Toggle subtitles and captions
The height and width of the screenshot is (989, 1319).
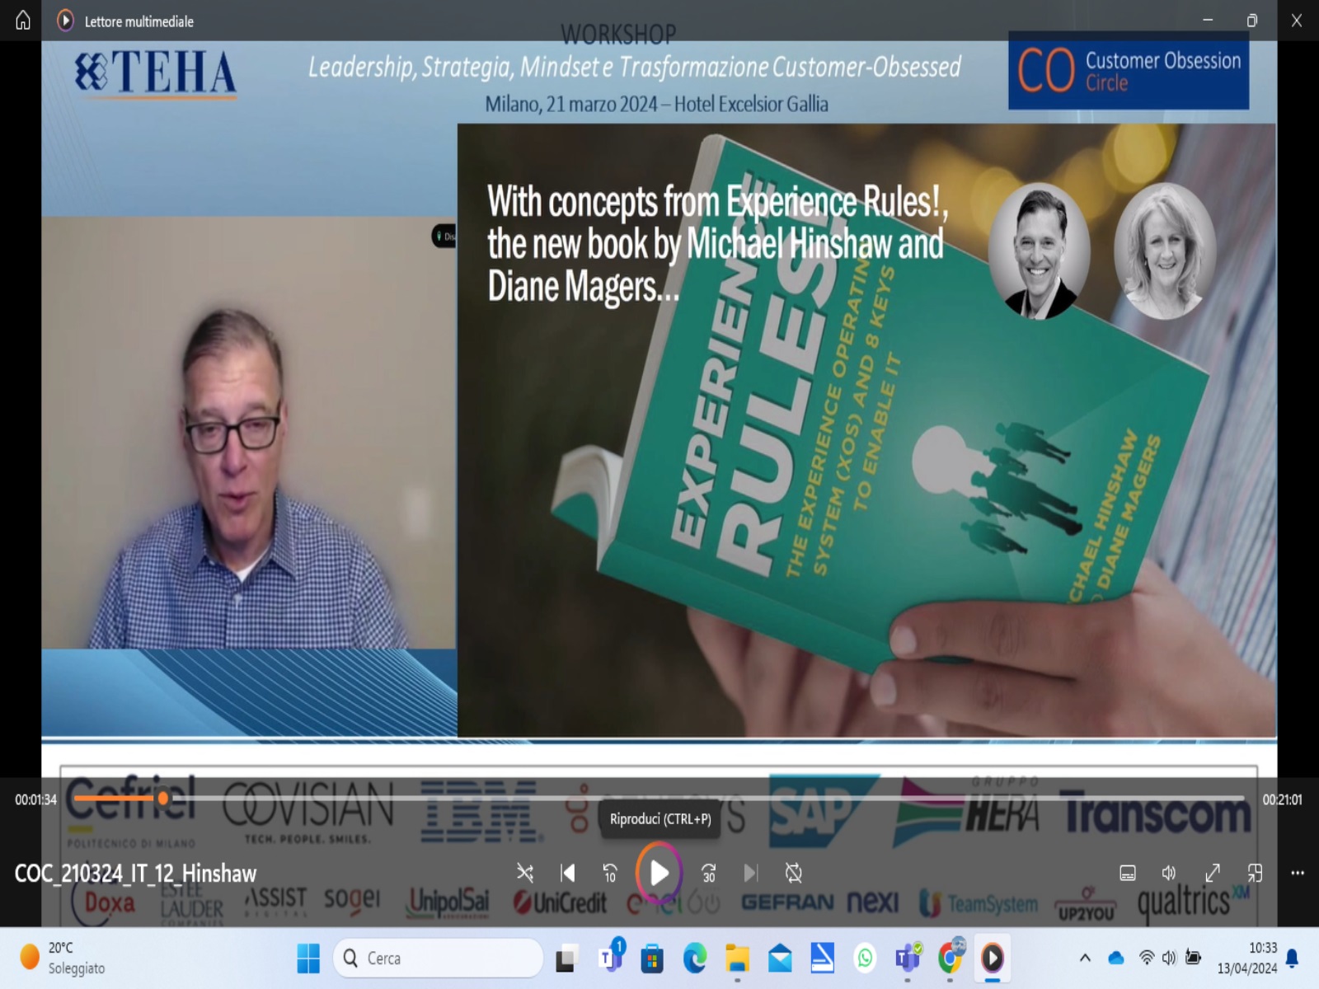pos(1128,873)
